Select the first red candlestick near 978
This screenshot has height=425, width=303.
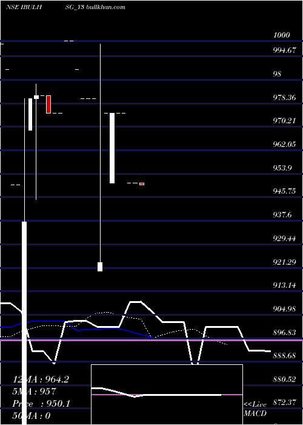coord(48,104)
